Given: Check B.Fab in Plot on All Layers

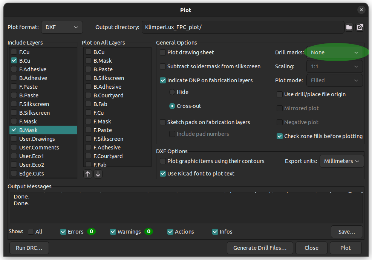Looking at the screenshot, I should coord(88,104).
